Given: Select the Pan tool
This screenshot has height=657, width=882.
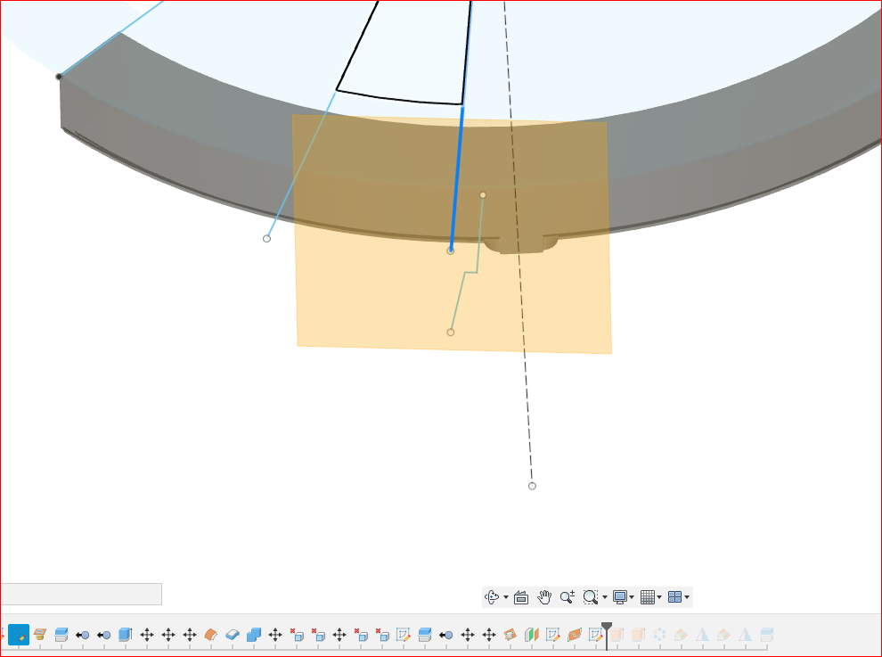Looking at the screenshot, I should [x=544, y=595].
